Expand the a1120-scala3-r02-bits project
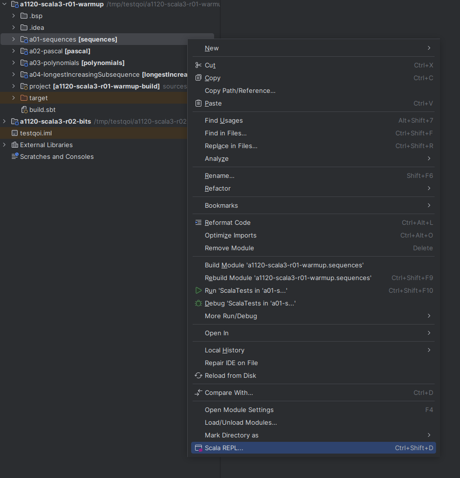The width and height of the screenshot is (460, 478). click(4, 121)
